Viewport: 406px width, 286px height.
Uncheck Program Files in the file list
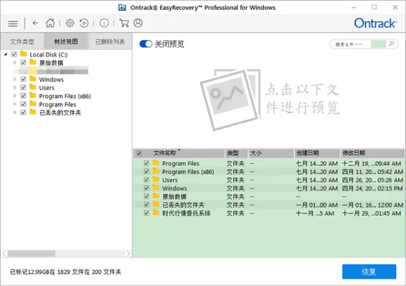pos(146,163)
